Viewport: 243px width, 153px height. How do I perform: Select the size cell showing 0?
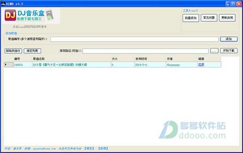(x=123, y=65)
